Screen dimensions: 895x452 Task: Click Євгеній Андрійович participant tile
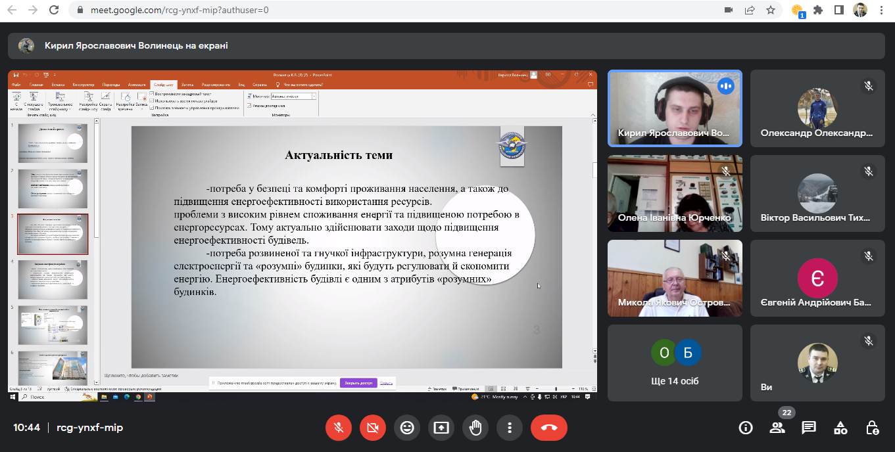817,278
